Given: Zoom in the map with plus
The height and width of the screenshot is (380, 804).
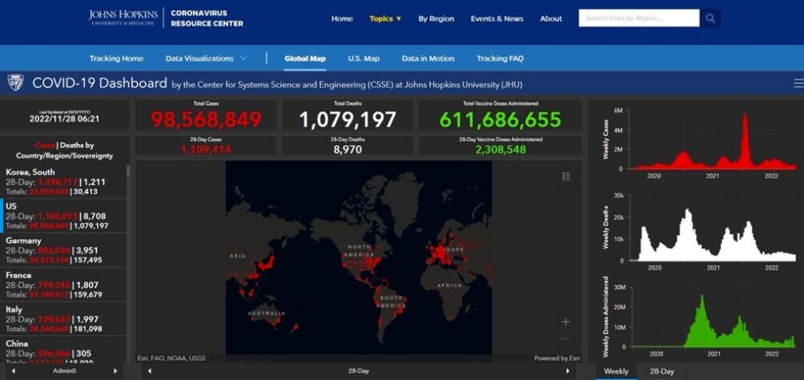Looking at the screenshot, I should (x=565, y=322).
